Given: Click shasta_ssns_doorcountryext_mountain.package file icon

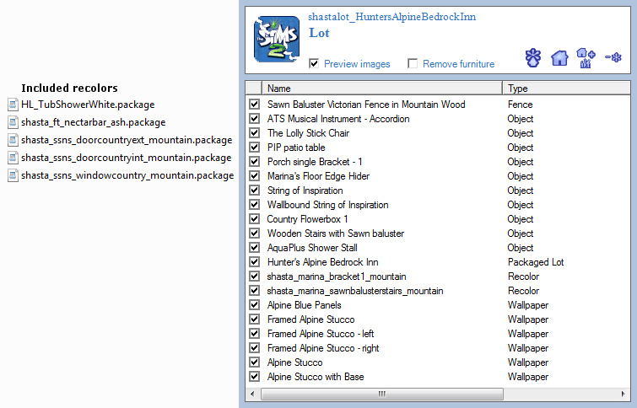Looking at the screenshot, I should point(13,140).
